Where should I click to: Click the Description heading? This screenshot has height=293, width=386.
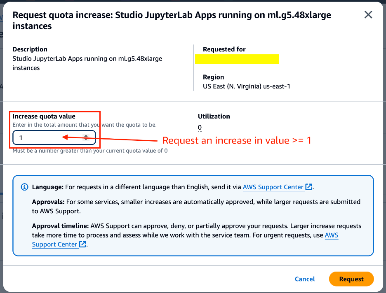[30, 49]
